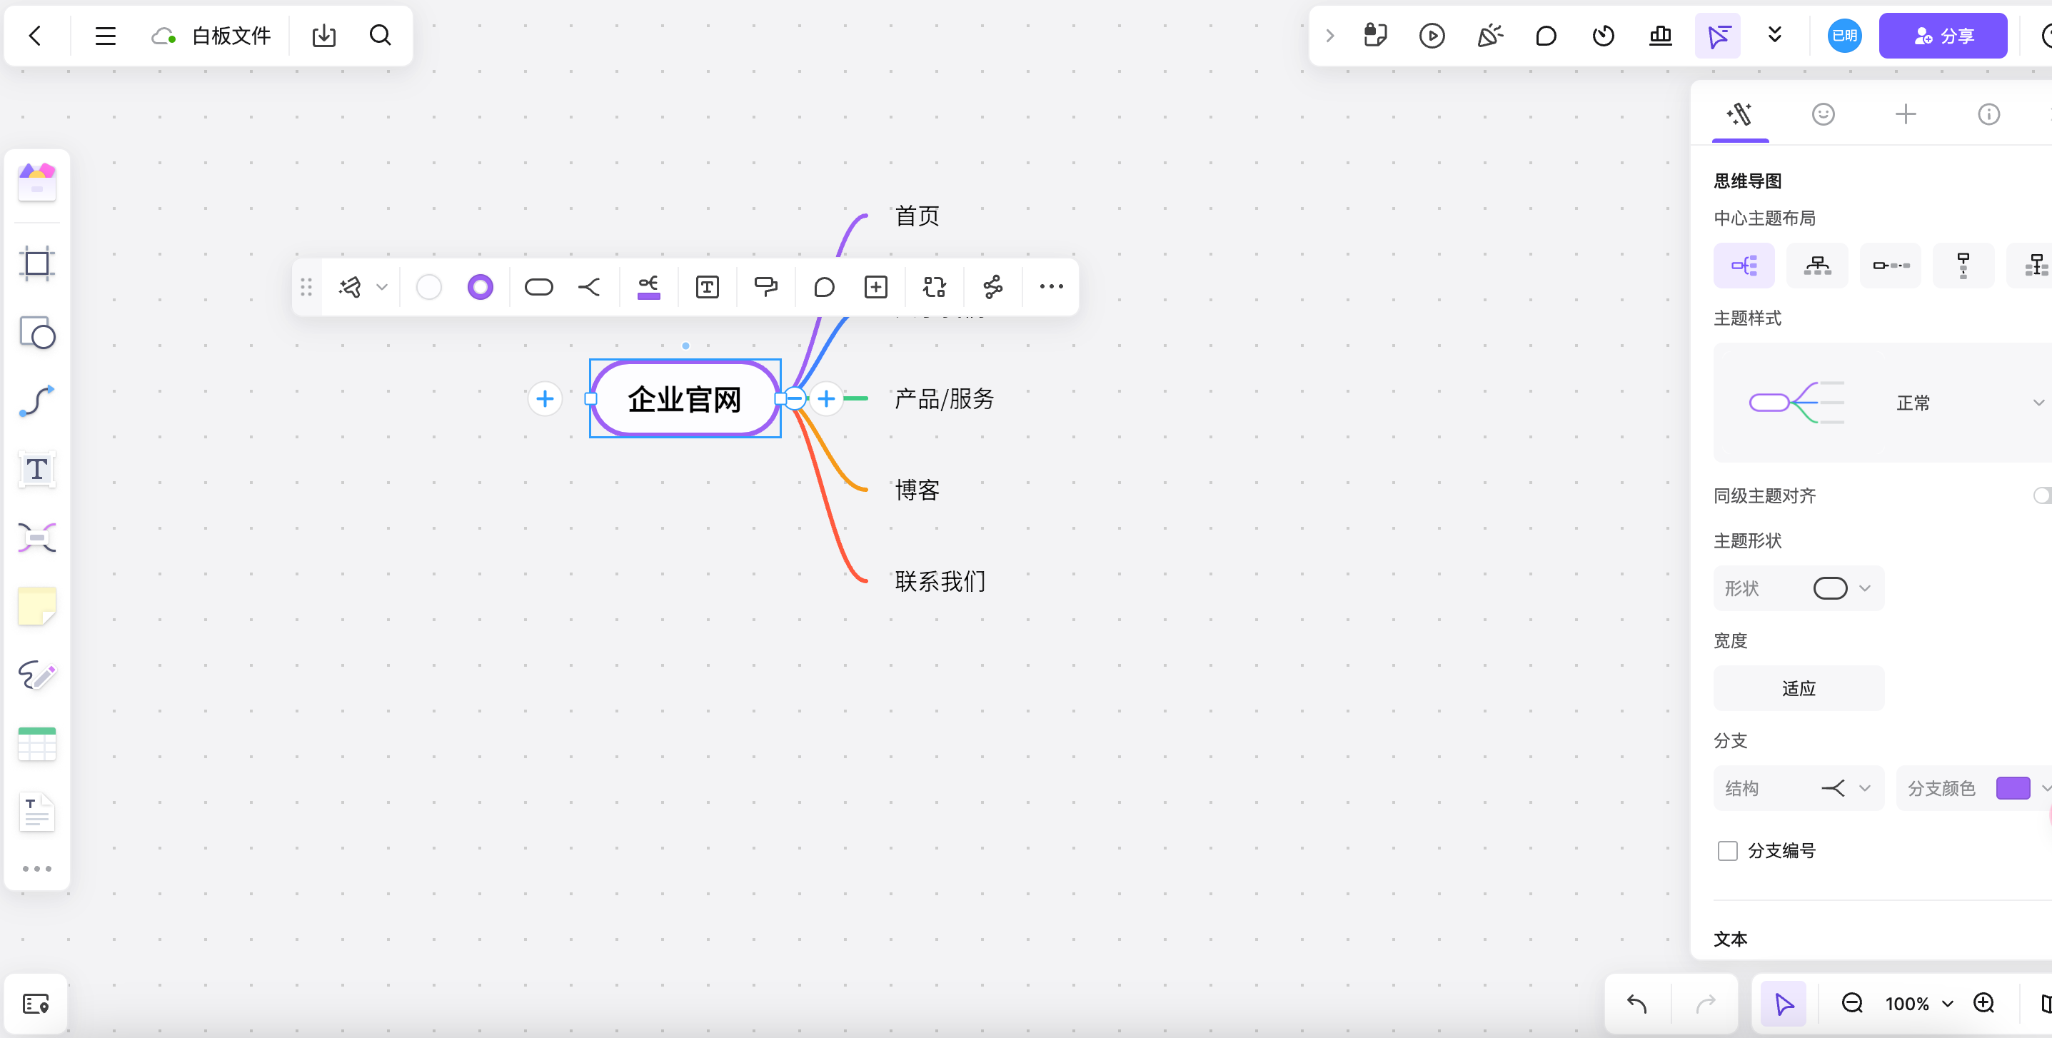Click the 分享 share button

[x=1943, y=36]
